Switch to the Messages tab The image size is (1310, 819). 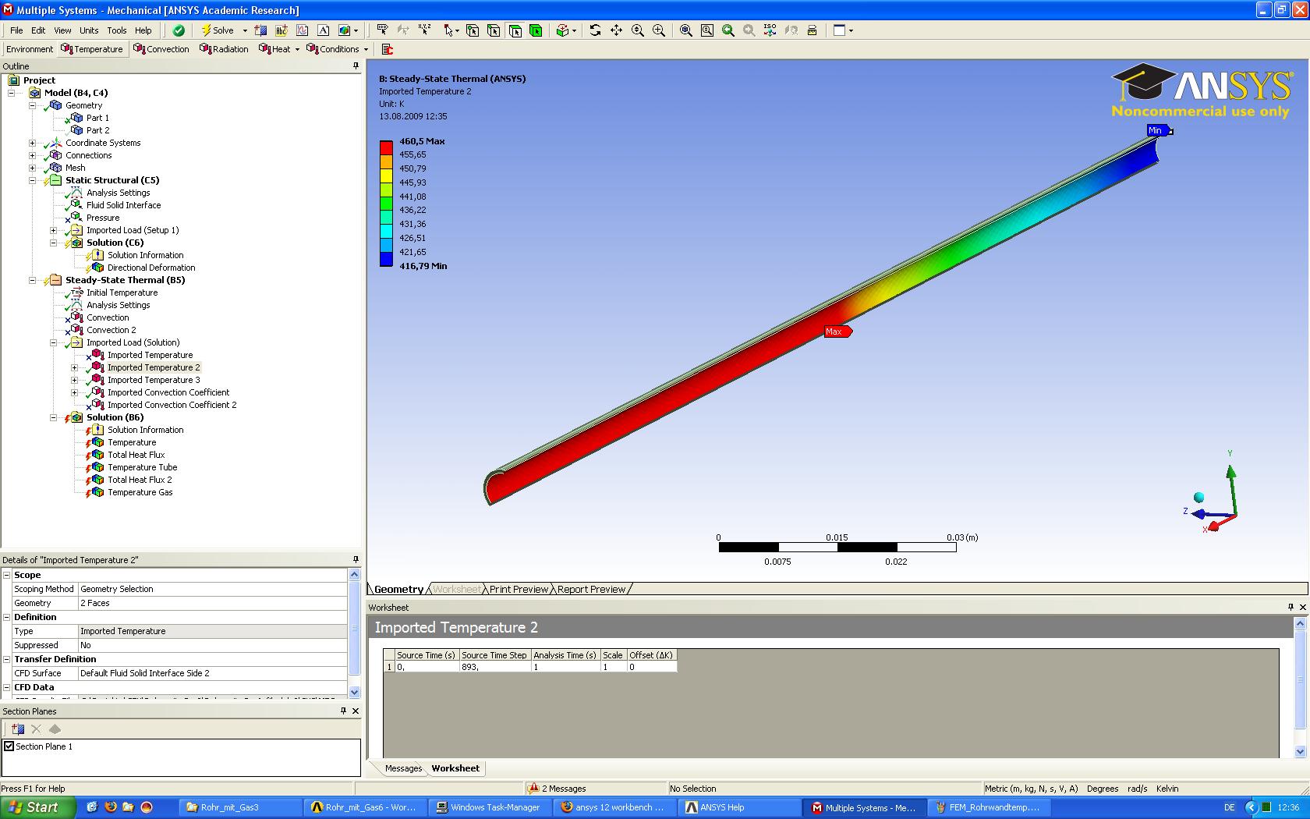(403, 768)
